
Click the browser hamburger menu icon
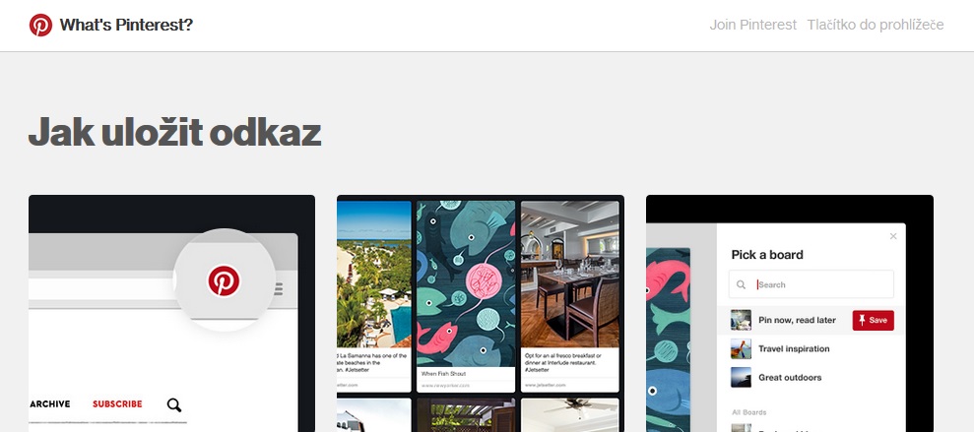279,288
